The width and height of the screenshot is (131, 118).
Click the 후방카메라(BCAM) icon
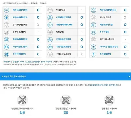(50, 25)
